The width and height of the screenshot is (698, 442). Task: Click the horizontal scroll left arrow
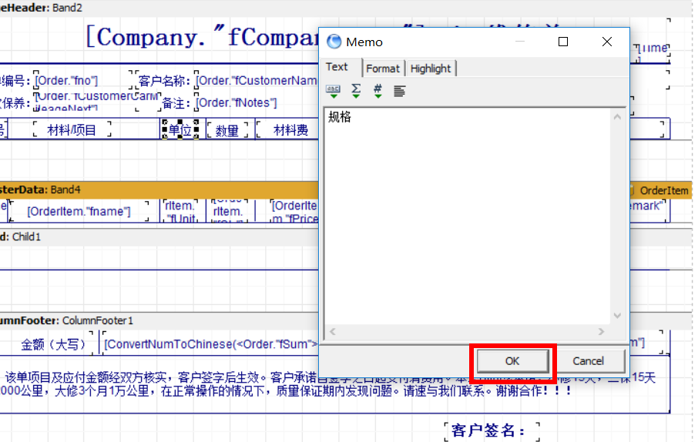point(333,332)
